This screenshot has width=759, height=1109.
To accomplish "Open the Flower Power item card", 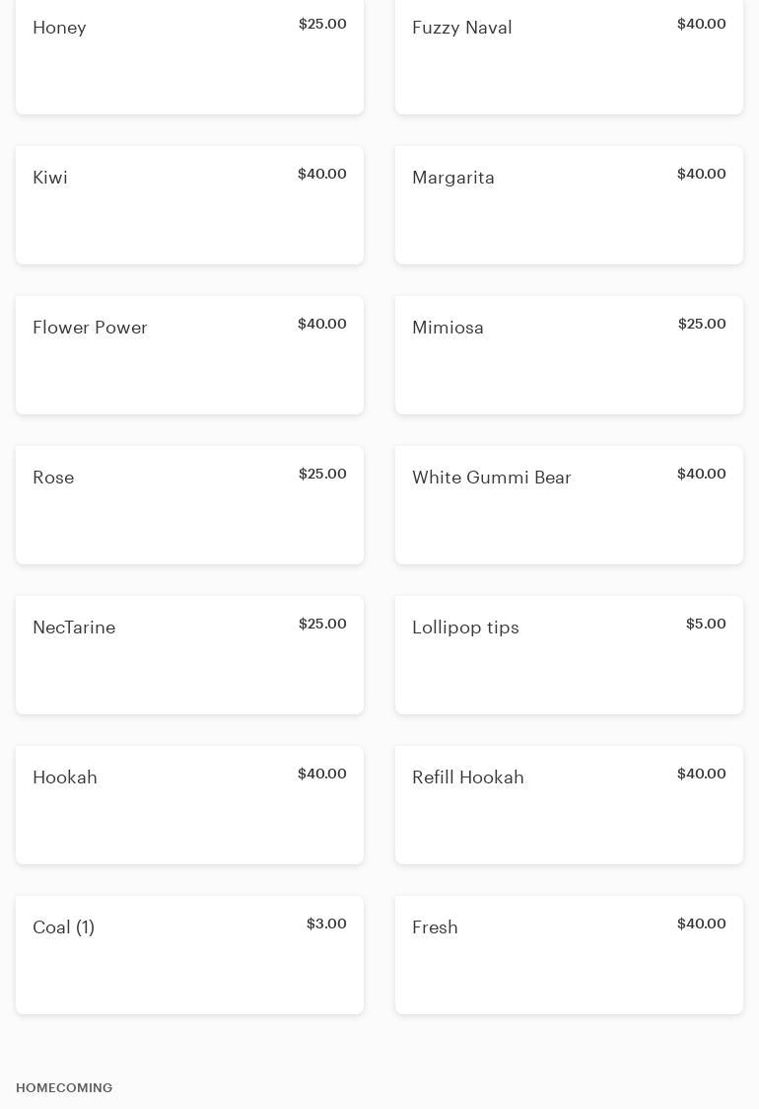I will click(x=189, y=355).
